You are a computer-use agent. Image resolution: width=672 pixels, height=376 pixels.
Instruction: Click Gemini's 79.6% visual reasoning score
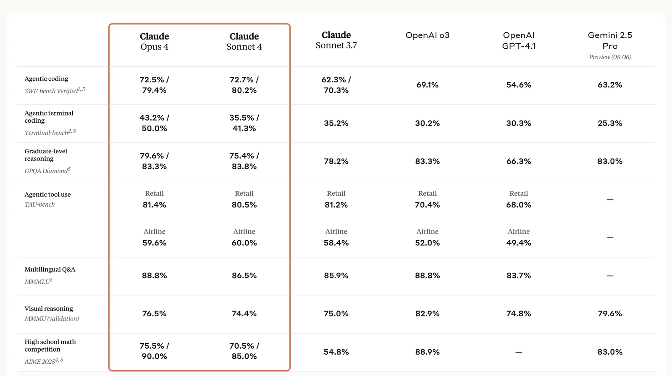tap(610, 314)
